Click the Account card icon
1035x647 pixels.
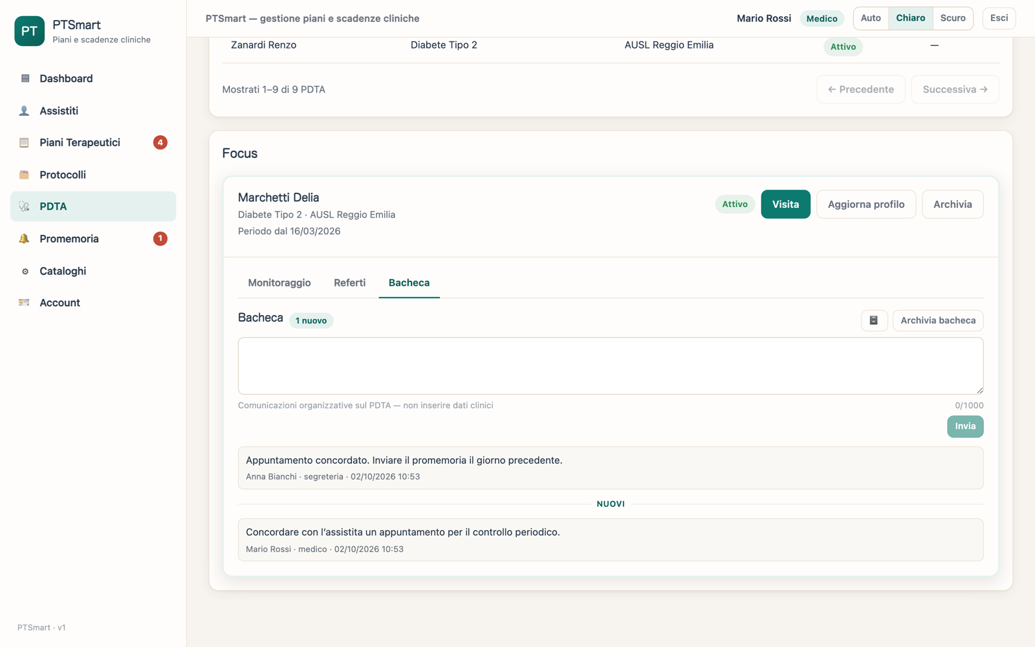tap(25, 303)
